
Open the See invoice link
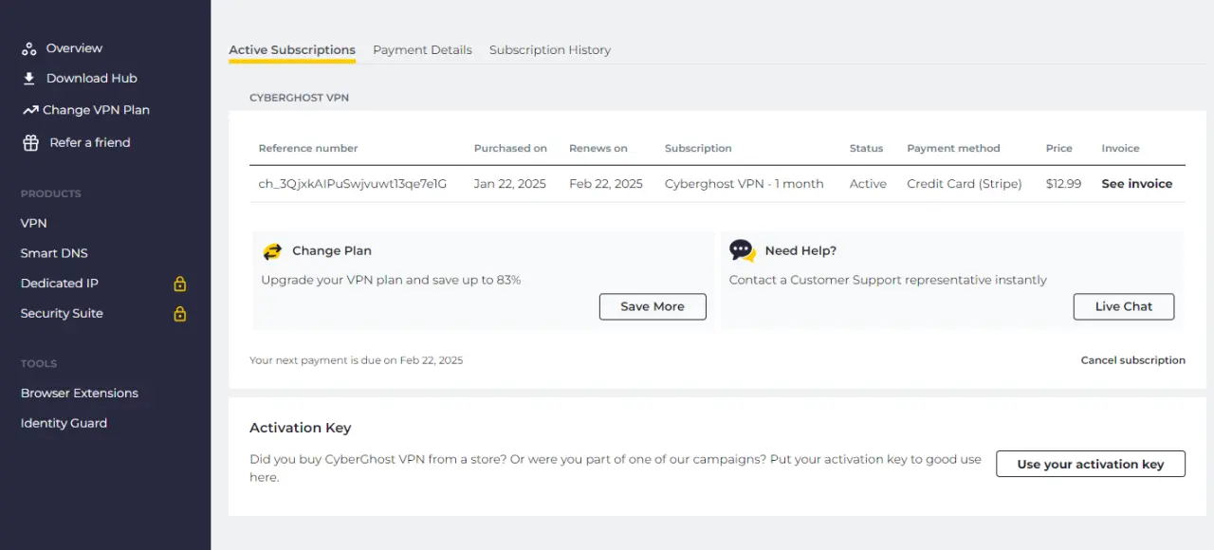1137,184
